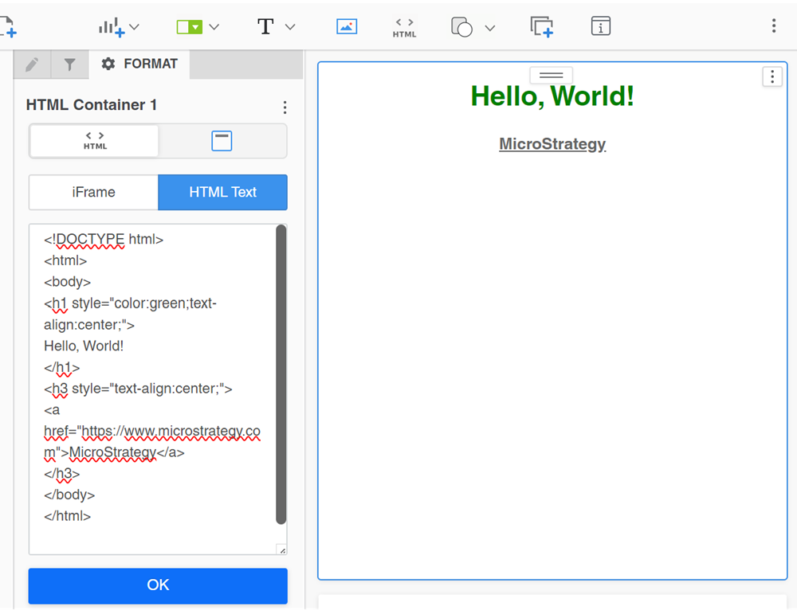This screenshot has height=610, width=797.
Task: Click the OK button
Action: [158, 585]
